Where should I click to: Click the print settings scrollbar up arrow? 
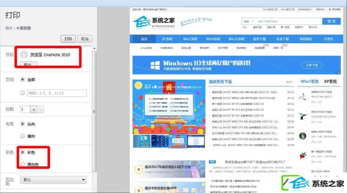pyautogui.click(x=94, y=48)
